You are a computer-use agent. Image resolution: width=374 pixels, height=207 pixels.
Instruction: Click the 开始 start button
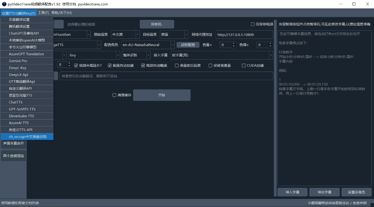(x=162, y=95)
